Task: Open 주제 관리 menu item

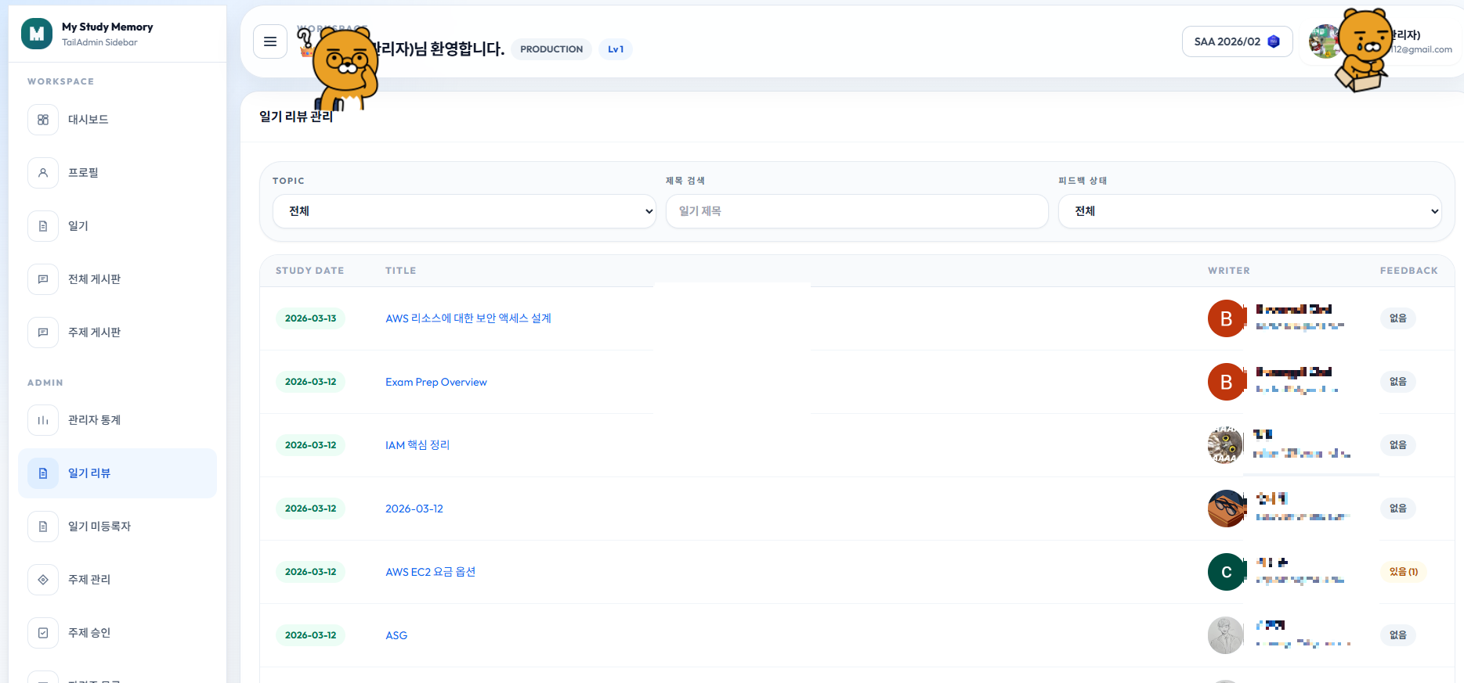Action: tap(117, 580)
